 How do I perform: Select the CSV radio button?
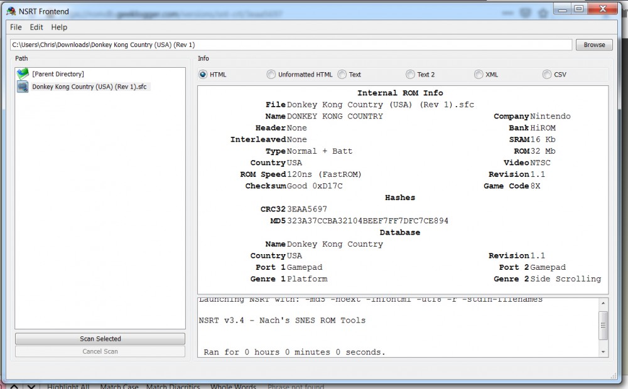pyautogui.click(x=547, y=75)
